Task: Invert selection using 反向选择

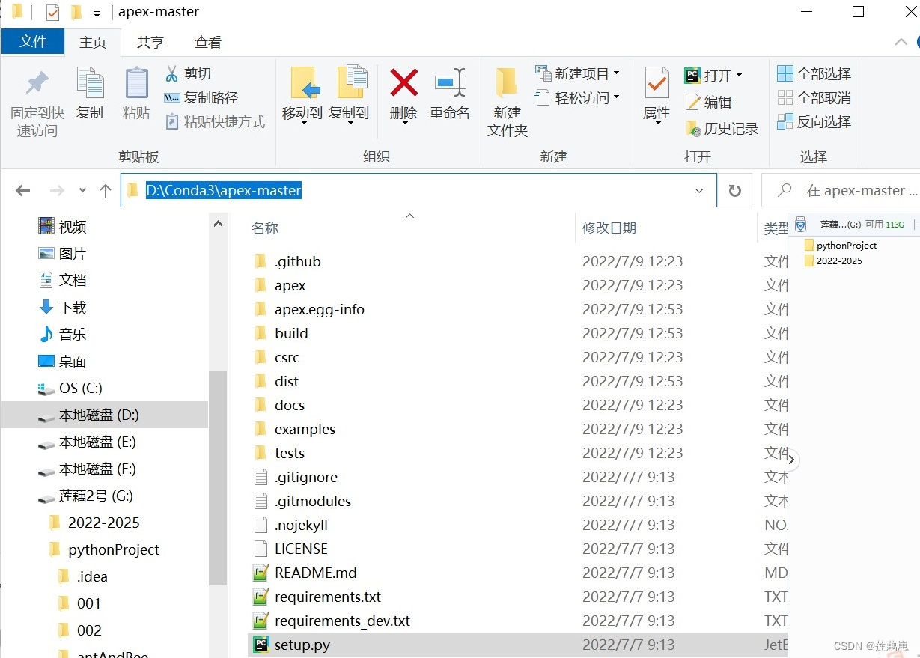Action: point(814,122)
